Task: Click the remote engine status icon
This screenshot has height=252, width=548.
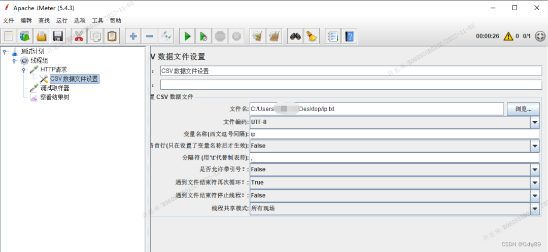Action: point(540,36)
